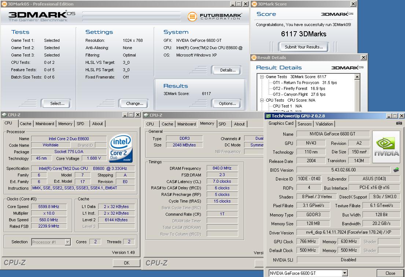Click the Level 2 cache 6144 KBytes field

pyautogui.click(x=117, y=220)
